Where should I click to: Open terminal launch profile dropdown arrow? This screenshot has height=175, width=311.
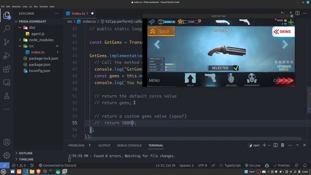[x=269, y=145]
